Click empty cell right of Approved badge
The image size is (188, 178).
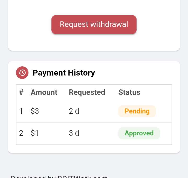tap(166, 133)
